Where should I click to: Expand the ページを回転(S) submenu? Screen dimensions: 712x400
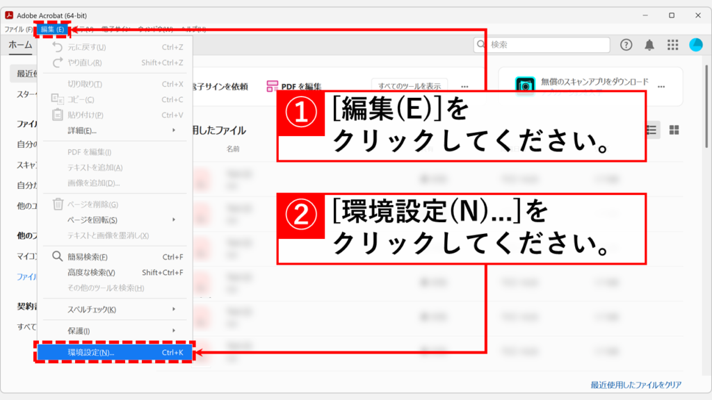tap(115, 220)
